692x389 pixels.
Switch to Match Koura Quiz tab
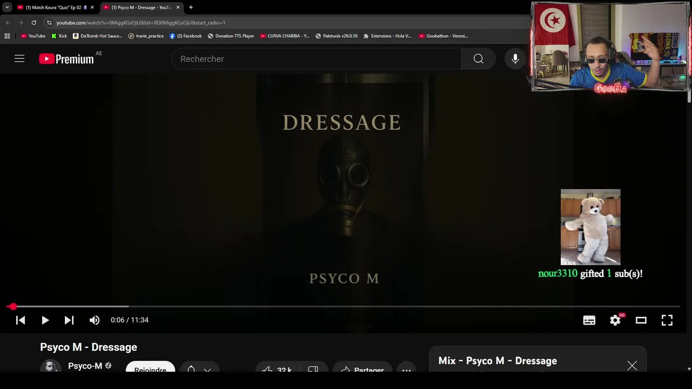(x=52, y=8)
